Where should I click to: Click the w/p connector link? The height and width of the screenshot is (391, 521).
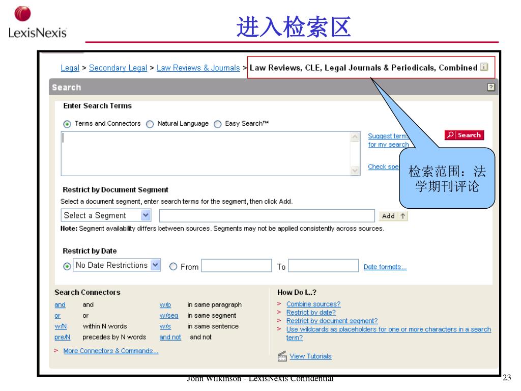(x=165, y=304)
